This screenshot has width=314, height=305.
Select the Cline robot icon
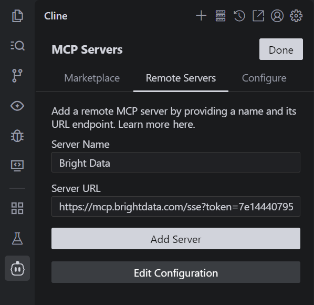17,268
